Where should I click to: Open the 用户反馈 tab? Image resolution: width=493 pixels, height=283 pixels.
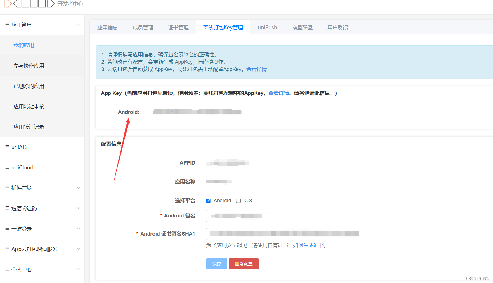pyautogui.click(x=338, y=27)
